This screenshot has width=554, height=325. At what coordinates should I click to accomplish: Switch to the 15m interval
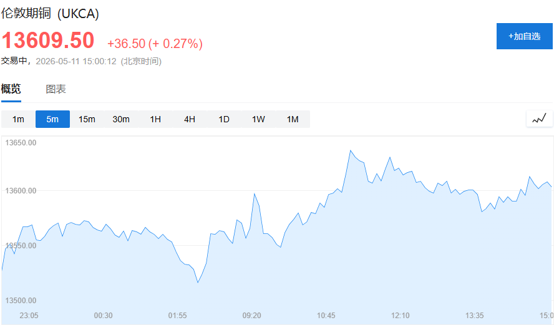click(87, 119)
